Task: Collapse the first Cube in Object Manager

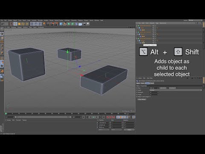Action: coord(138,28)
